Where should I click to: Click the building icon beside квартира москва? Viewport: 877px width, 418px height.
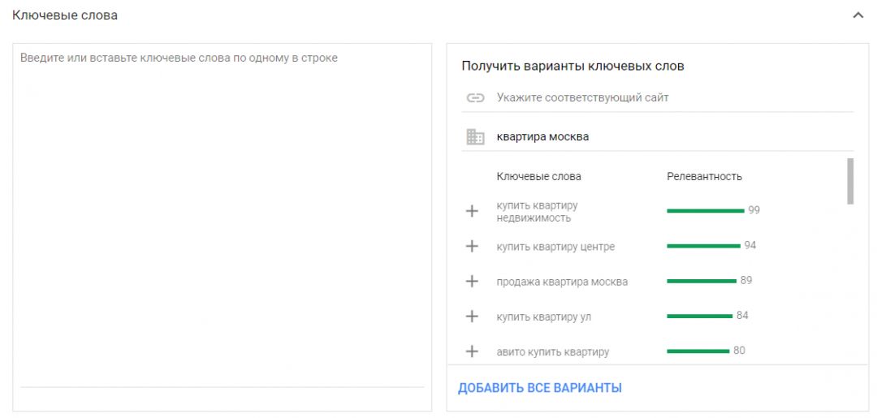coord(475,137)
